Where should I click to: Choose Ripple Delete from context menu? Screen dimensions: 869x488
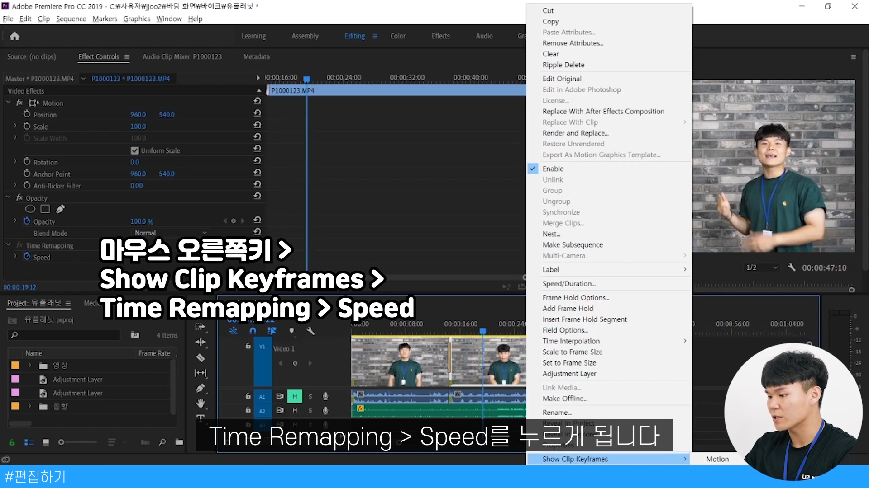click(563, 65)
